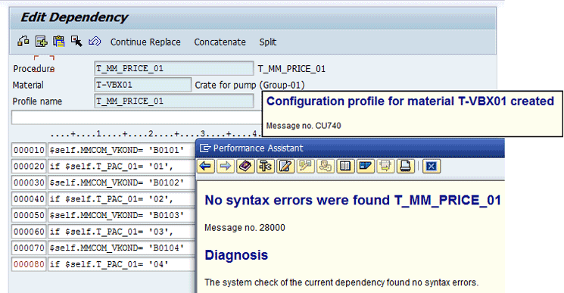Click the undo arrow icon
564x293 pixels.
pyautogui.click(x=95, y=42)
